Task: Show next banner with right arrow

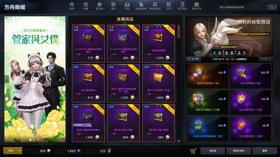Action: click(63, 79)
